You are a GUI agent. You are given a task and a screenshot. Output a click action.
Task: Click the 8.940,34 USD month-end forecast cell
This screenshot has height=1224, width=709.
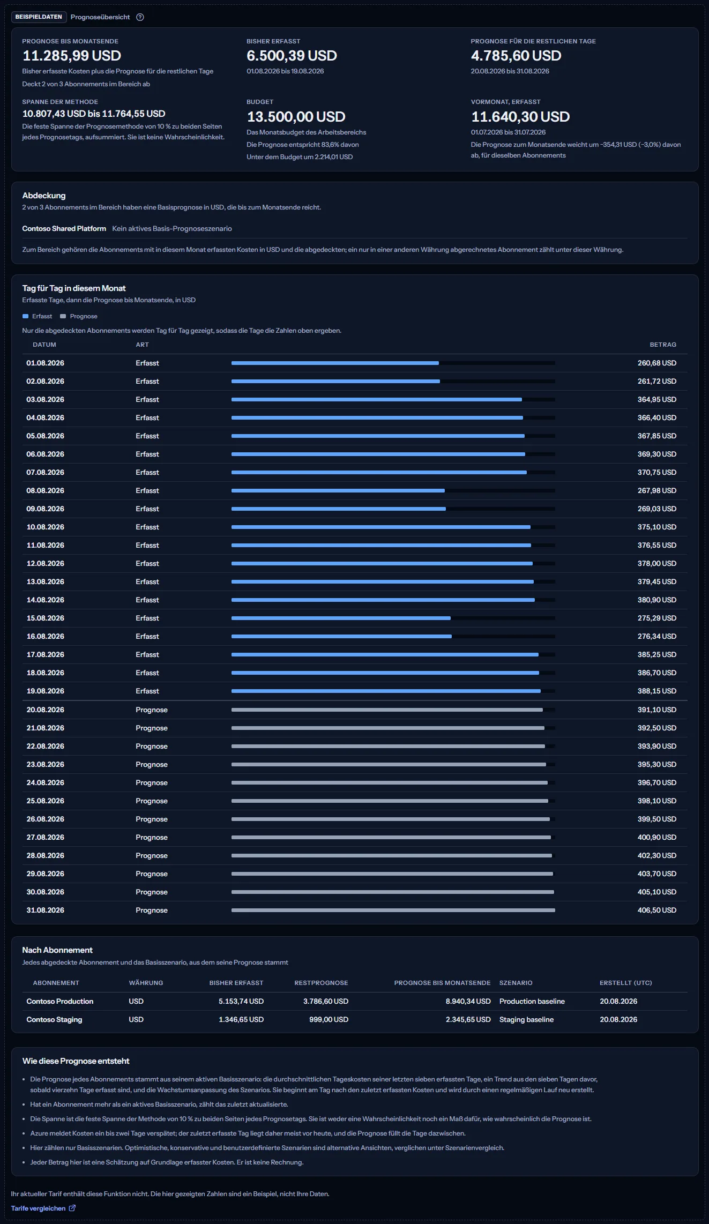(468, 1001)
